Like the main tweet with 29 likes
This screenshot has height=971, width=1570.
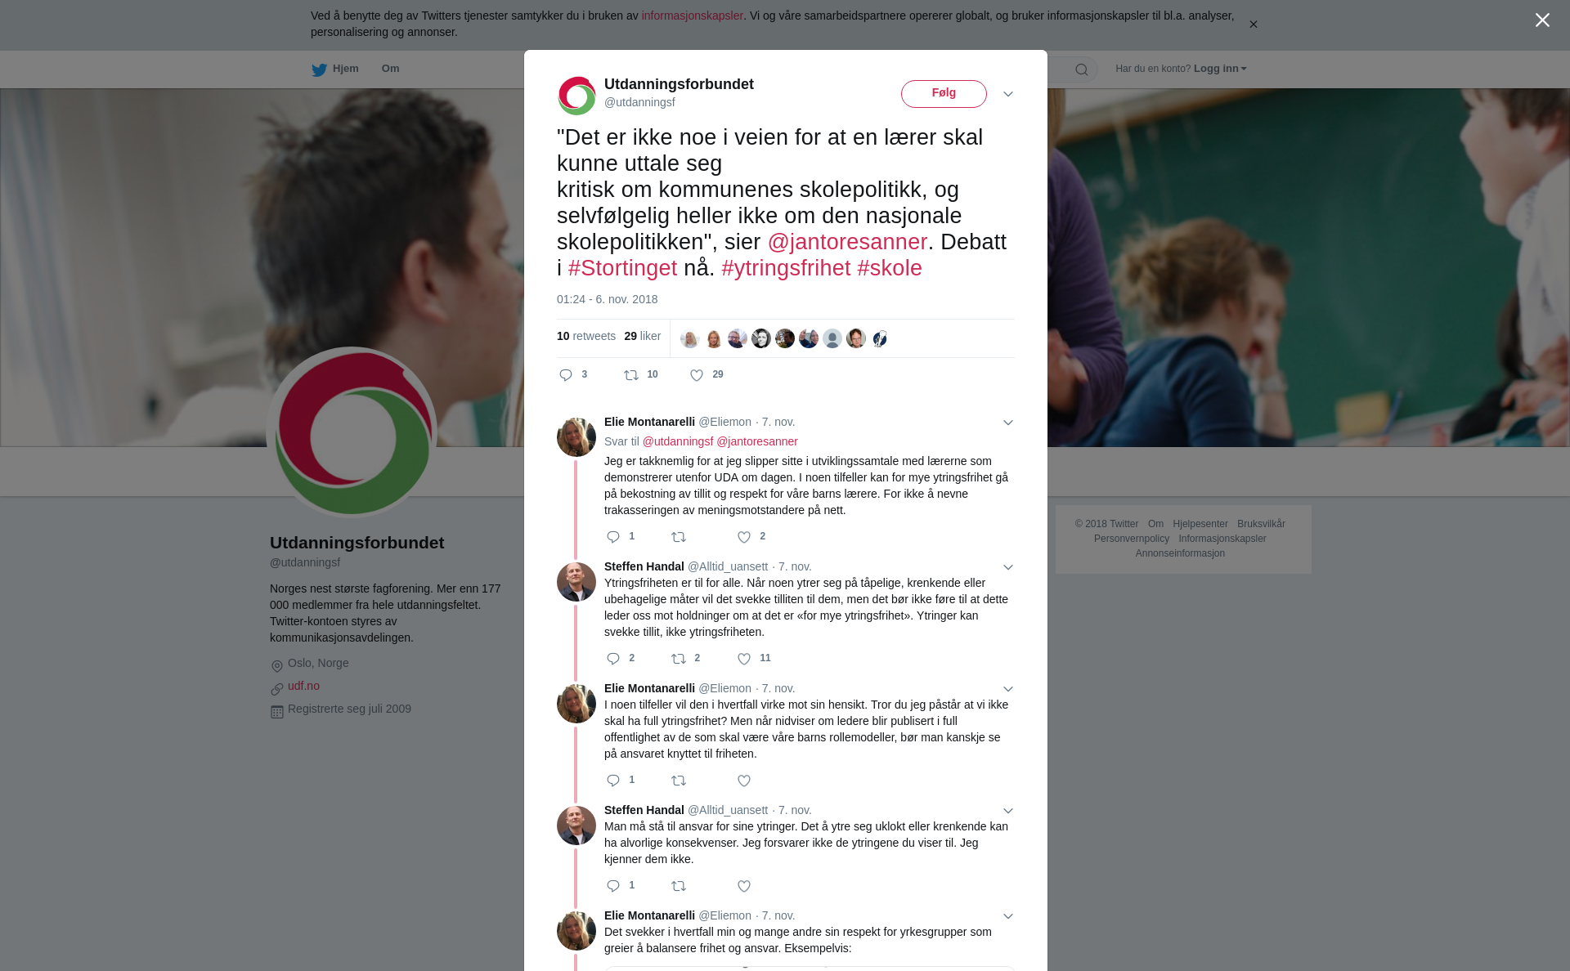tap(697, 375)
